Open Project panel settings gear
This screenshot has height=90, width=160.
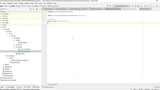[37, 9]
